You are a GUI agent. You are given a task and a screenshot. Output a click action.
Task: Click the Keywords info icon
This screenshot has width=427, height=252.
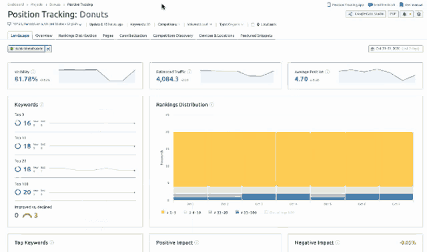41,105
